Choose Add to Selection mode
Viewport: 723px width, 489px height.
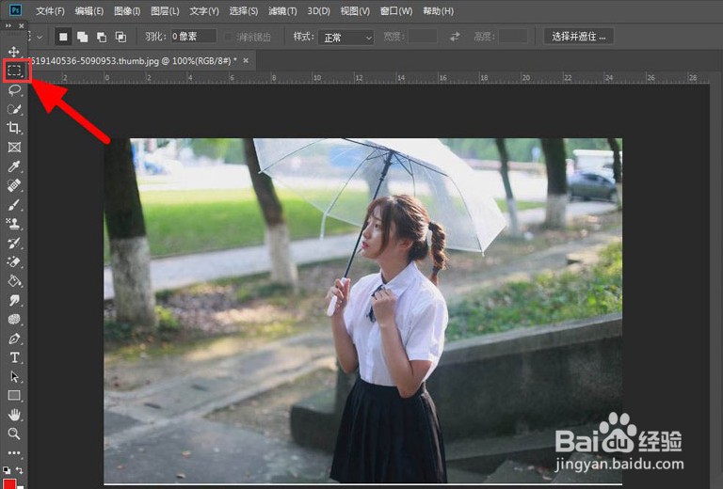click(x=83, y=37)
